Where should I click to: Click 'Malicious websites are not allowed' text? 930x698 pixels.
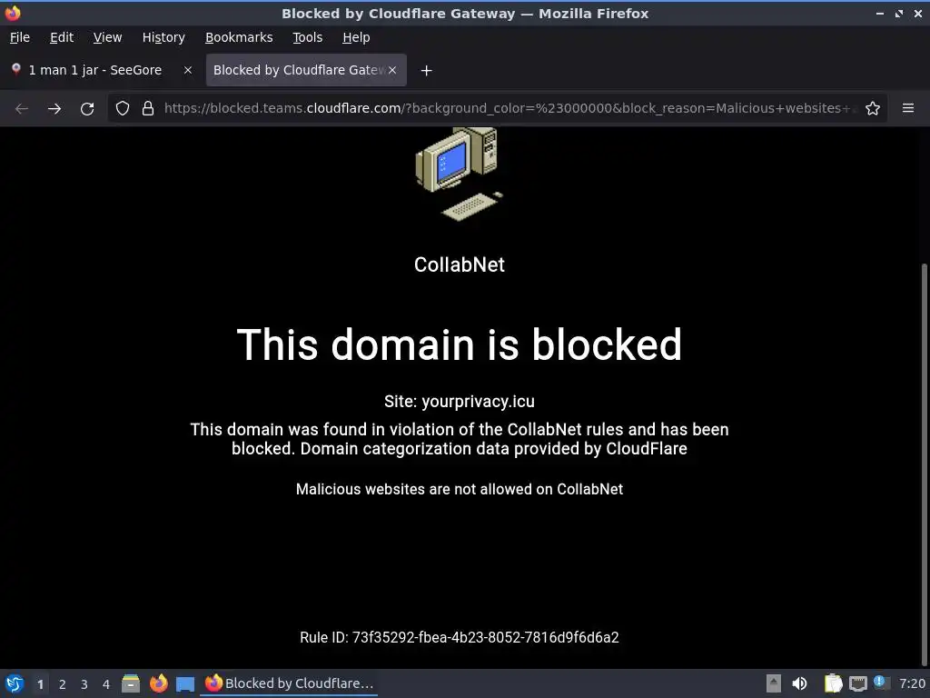click(459, 489)
